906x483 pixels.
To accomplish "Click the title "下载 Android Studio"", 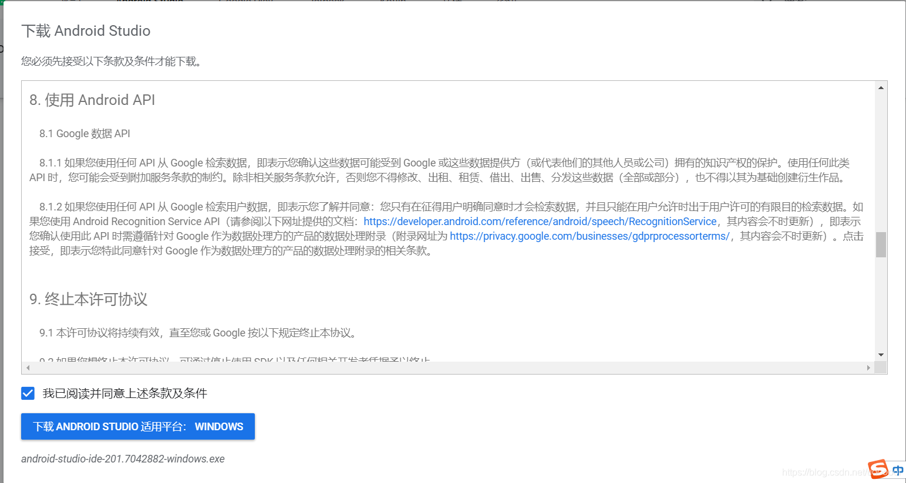I will [86, 31].
